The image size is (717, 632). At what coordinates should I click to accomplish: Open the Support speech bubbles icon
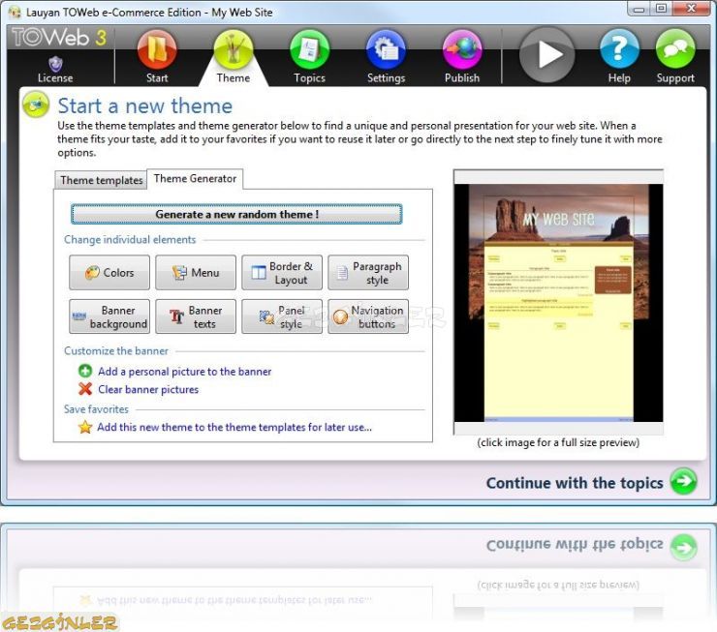(x=675, y=48)
